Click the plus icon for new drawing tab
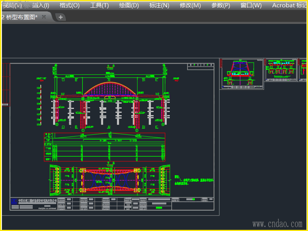Image resolution: width=308 pixels, height=231 pixels. coord(60,17)
